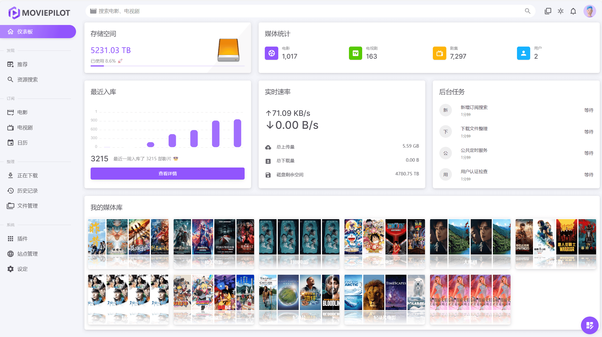Image resolution: width=602 pixels, height=337 pixels.
Task: Click the 新增订阅搜索 task name
Action: 474,107
